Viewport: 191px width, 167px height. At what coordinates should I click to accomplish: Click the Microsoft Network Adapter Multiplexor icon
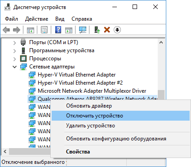click(x=32, y=91)
